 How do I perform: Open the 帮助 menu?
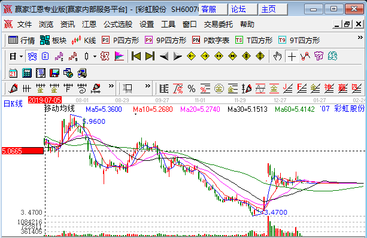[247, 25]
